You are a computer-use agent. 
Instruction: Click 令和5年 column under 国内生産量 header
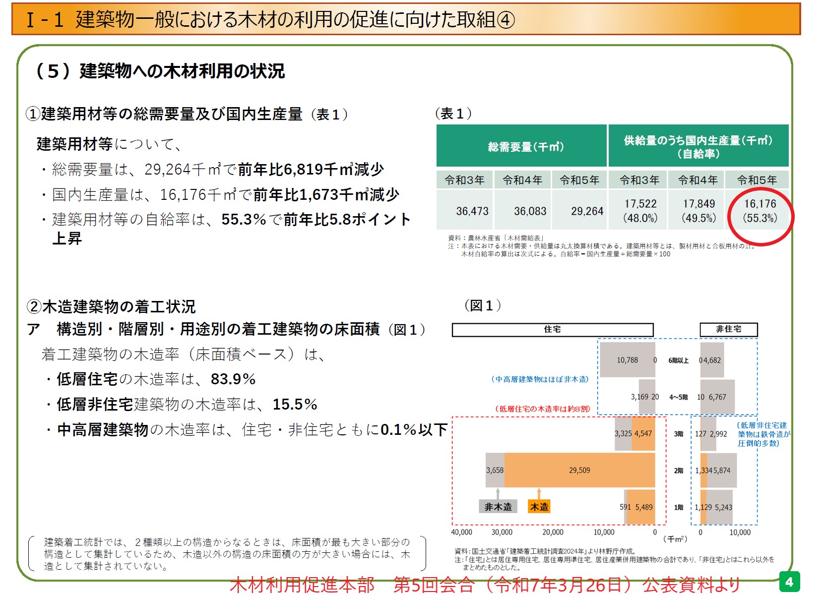click(x=757, y=179)
